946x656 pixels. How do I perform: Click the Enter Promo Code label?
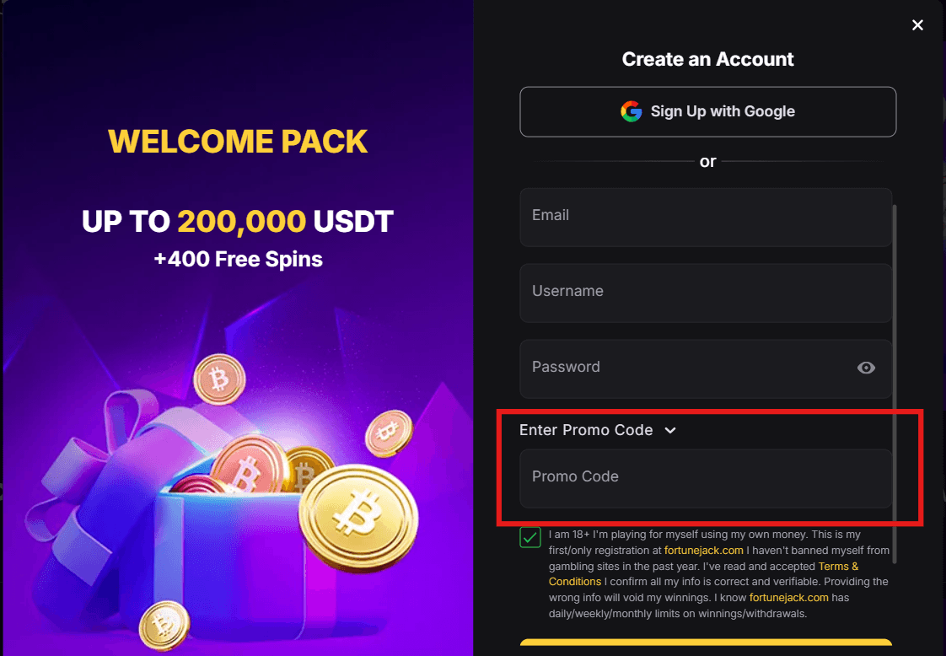click(x=586, y=430)
